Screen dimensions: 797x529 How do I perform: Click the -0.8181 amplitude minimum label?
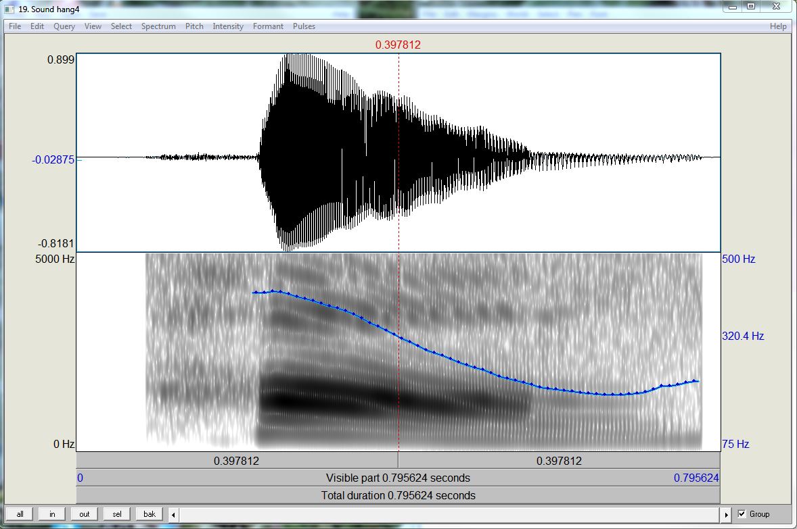coord(56,244)
